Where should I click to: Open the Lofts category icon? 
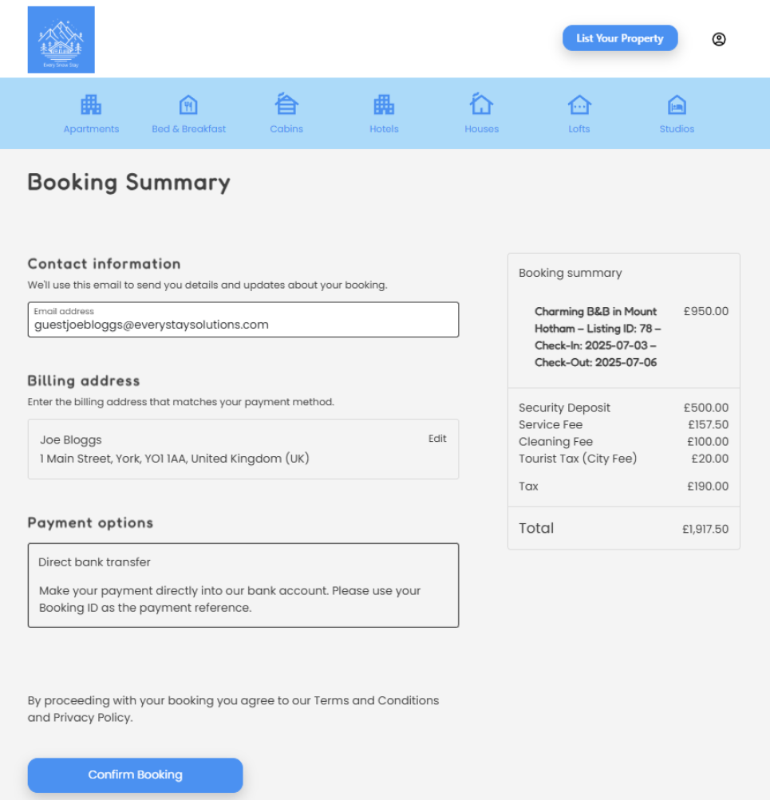[x=579, y=104]
